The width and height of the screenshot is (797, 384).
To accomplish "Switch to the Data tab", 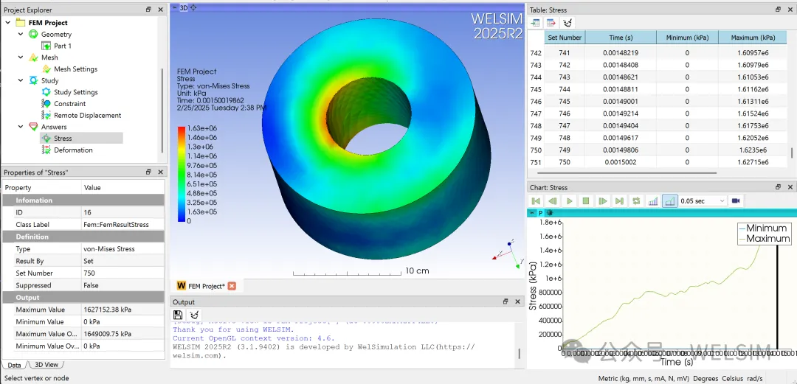I will click(x=14, y=365).
